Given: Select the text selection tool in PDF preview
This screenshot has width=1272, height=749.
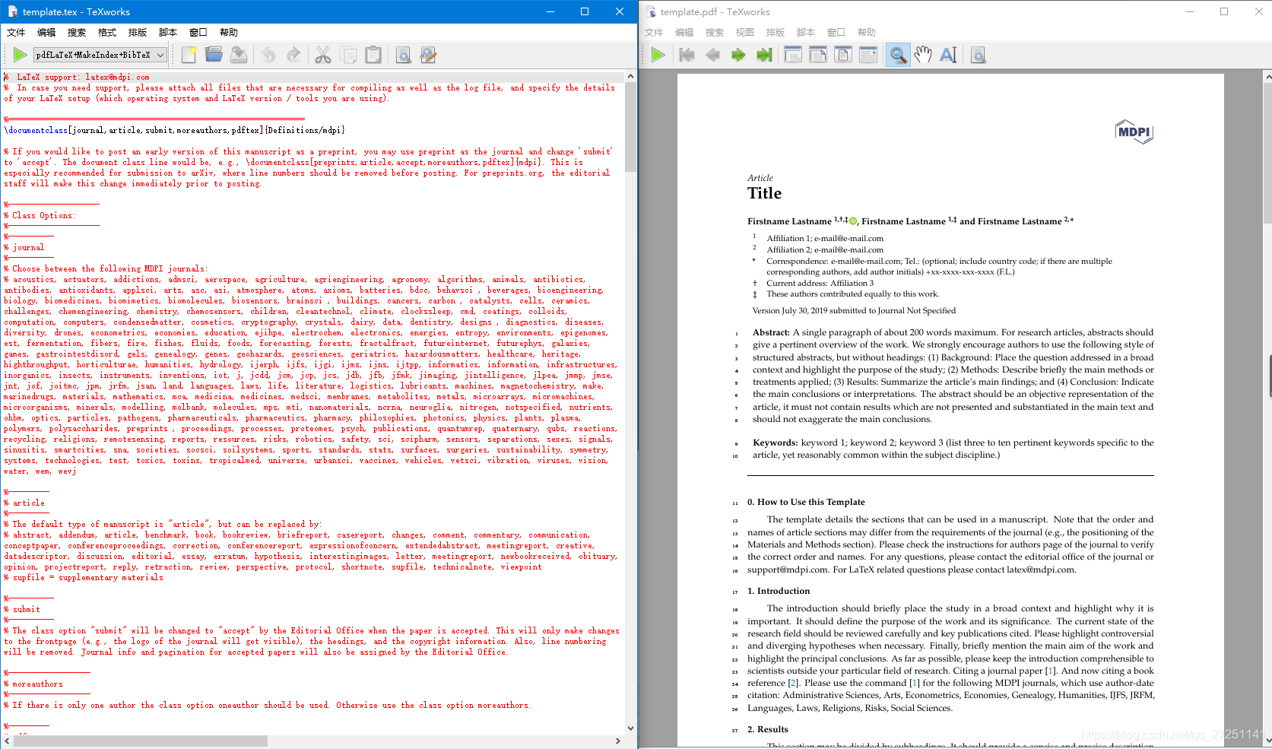Looking at the screenshot, I should (x=948, y=55).
